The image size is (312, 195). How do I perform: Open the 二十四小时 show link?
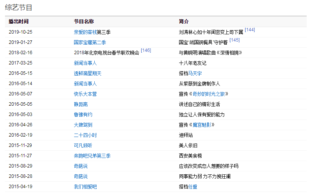tap(85, 135)
